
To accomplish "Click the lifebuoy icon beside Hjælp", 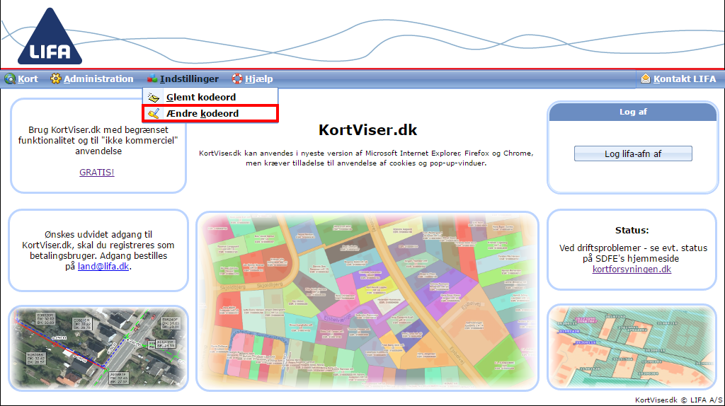I will tap(237, 79).
